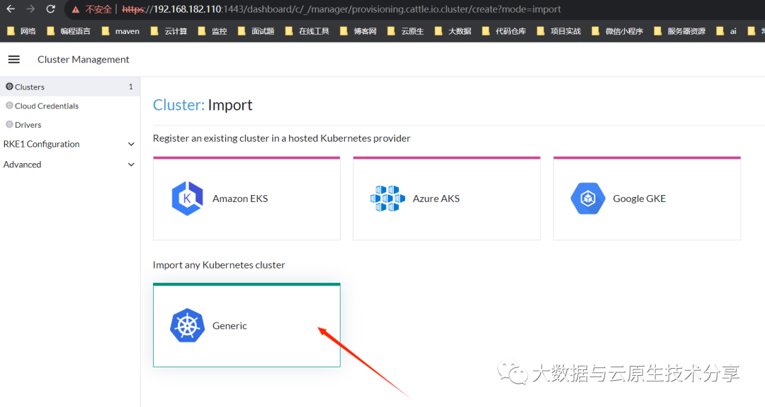The image size is (765, 407).
Task: Open the 微信小程序 bookmark folder
Action: [617, 31]
